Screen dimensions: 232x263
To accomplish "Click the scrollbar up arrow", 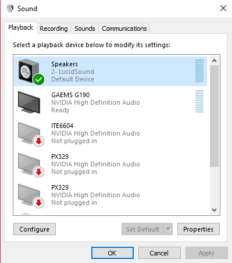I will coord(214,61).
